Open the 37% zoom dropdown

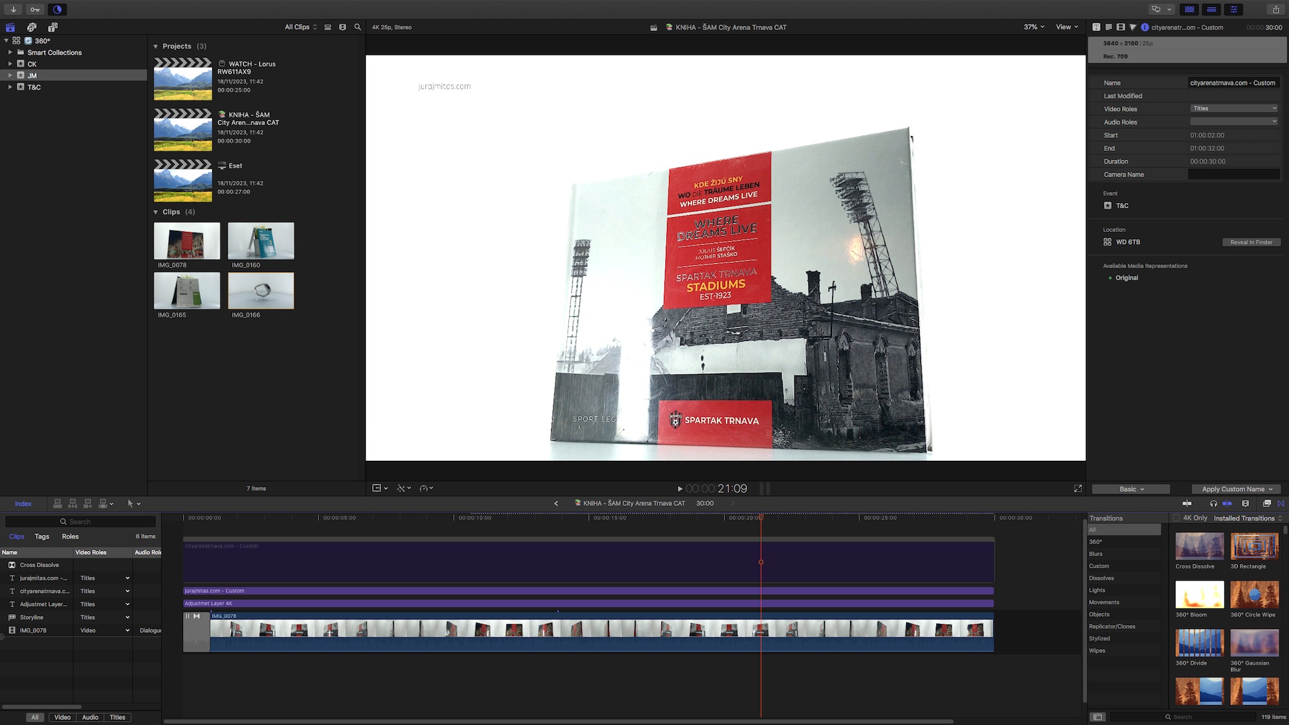coord(1034,27)
